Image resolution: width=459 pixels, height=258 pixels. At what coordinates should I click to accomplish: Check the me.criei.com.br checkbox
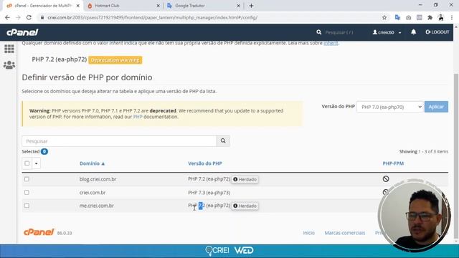click(x=27, y=206)
